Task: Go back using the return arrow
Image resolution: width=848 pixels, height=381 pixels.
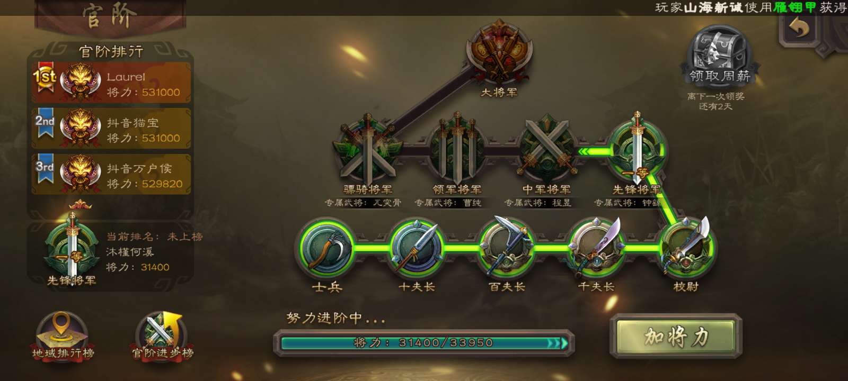Action: pos(799,28)
